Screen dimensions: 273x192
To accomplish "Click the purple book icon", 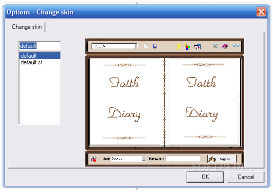I will pos(225,46).
